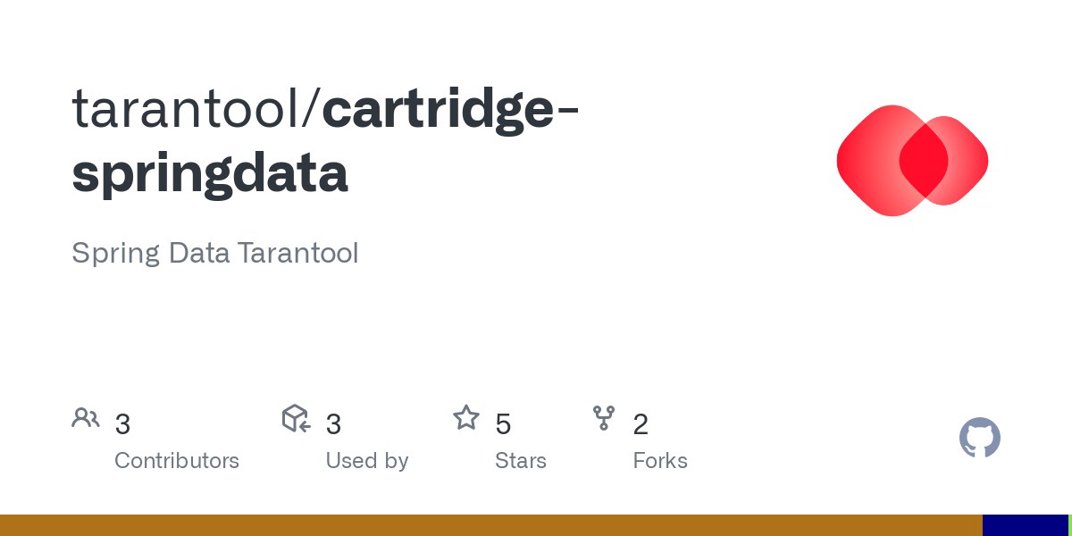Screen dimensions: 1072x536
Task: Open the GitHub octocat logo
Action: coord(980,438)
